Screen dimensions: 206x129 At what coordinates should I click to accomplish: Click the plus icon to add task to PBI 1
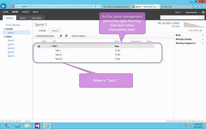click(39, 46)
